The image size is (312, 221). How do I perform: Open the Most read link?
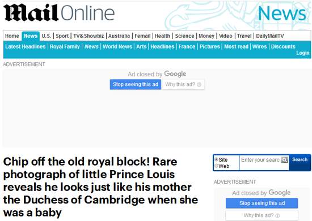click(x=236, y=46)
